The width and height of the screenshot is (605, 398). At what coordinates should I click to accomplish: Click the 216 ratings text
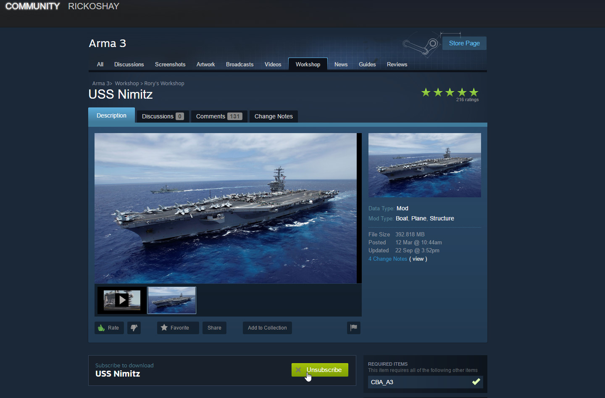468,100
